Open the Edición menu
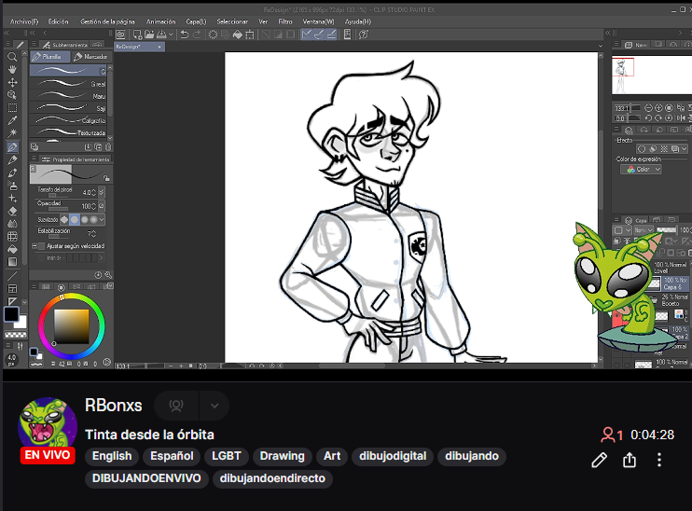Screen dimensions: 692x511 click(58, 21)
